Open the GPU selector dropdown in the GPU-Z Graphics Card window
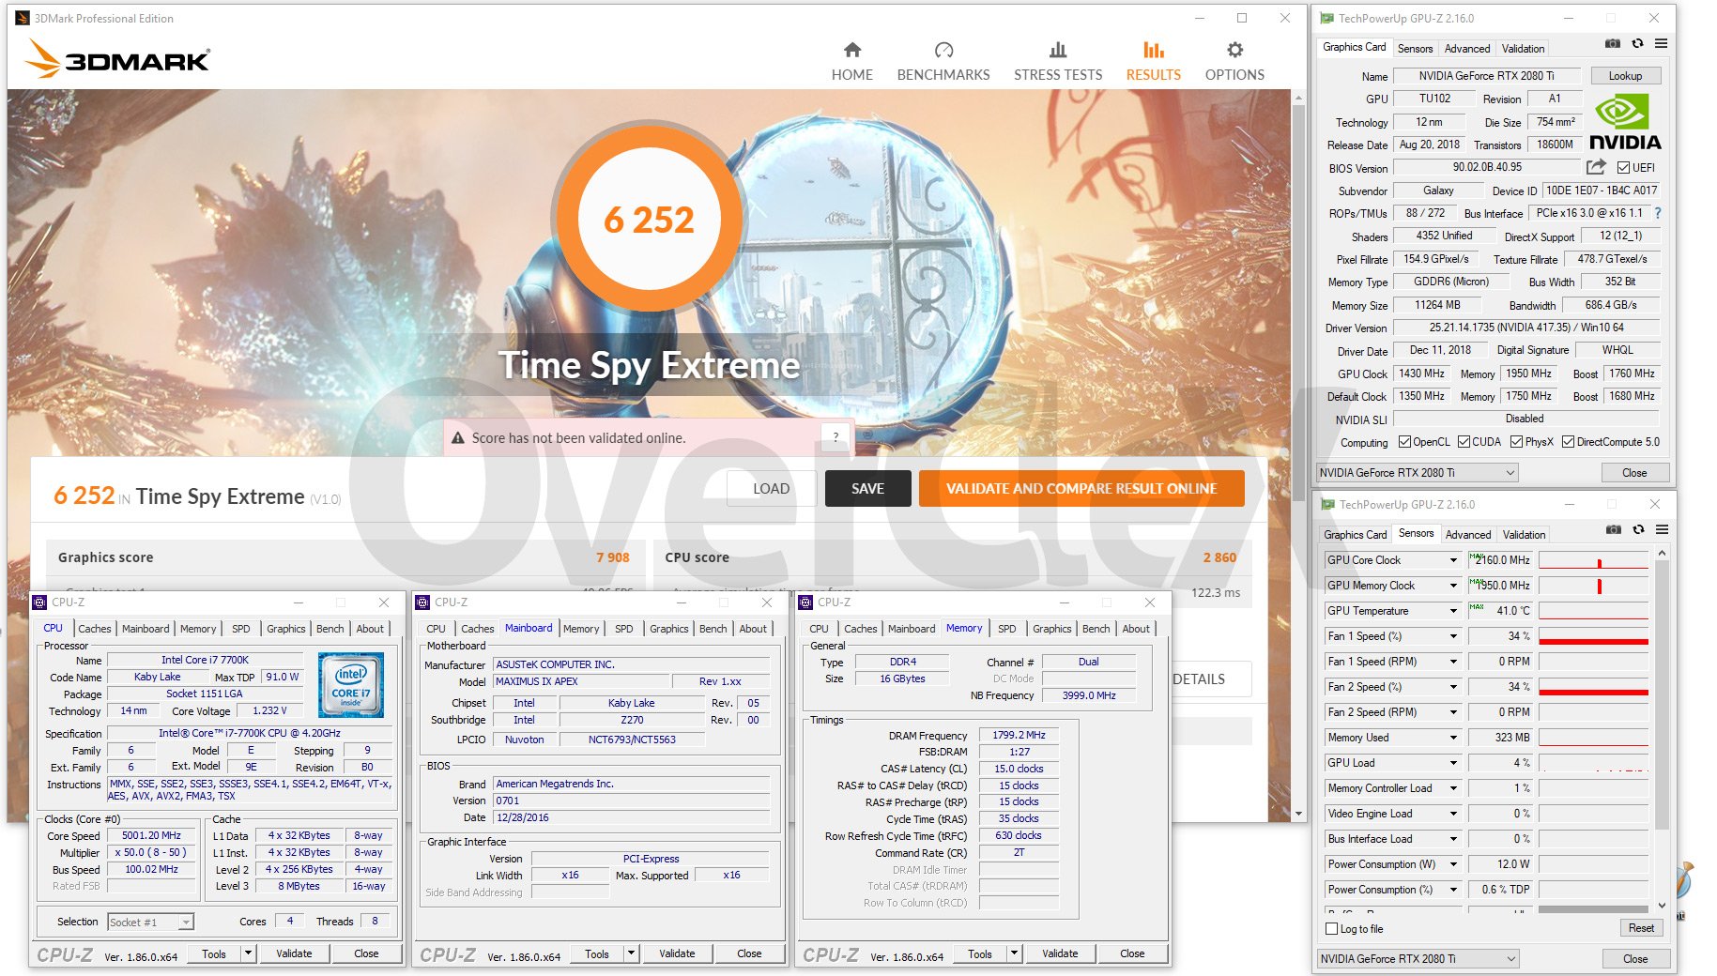The image size is (1717, 976). (1510, 473)
